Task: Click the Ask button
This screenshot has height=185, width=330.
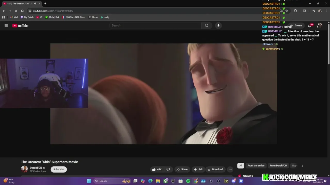Action: pos(198,169)
